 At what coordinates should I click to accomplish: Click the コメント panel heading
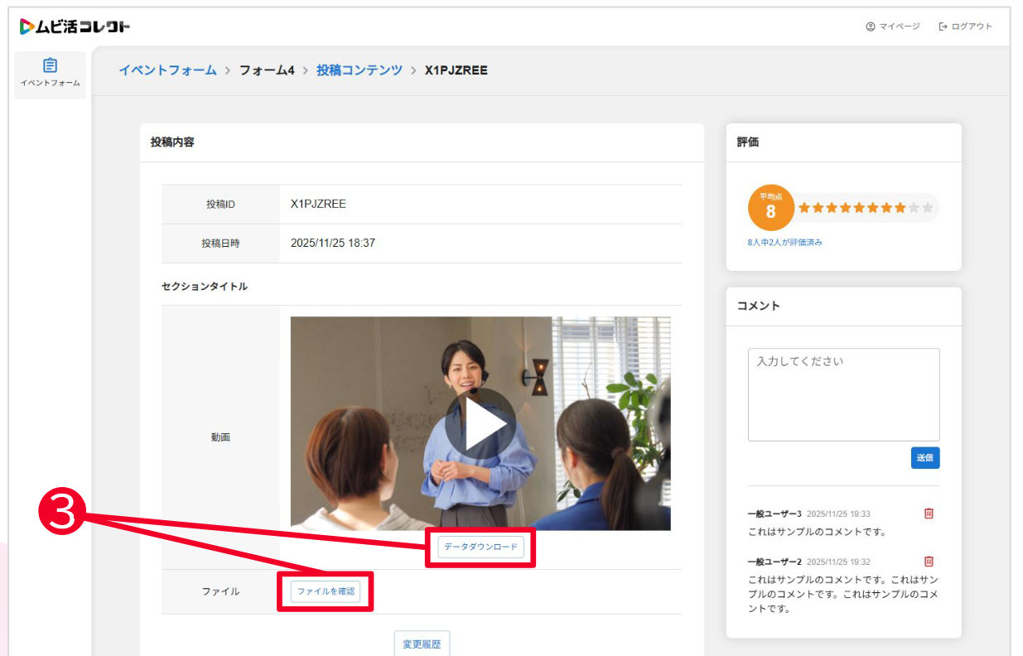(759, 306)
